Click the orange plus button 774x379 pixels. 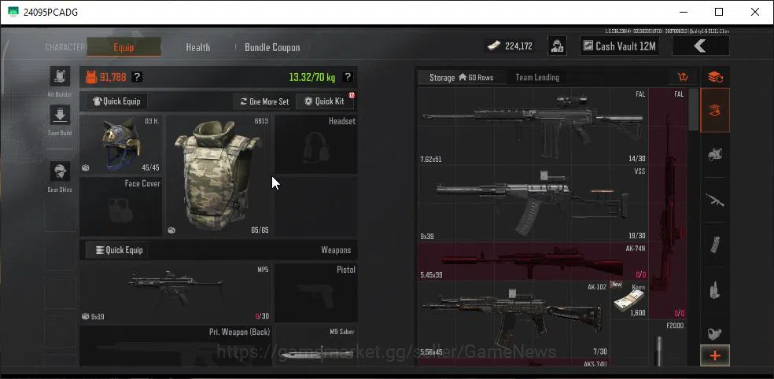point(715,355)
